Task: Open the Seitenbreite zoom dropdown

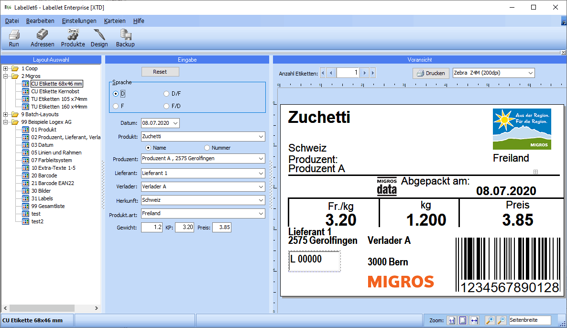Action: click(530, 320)
